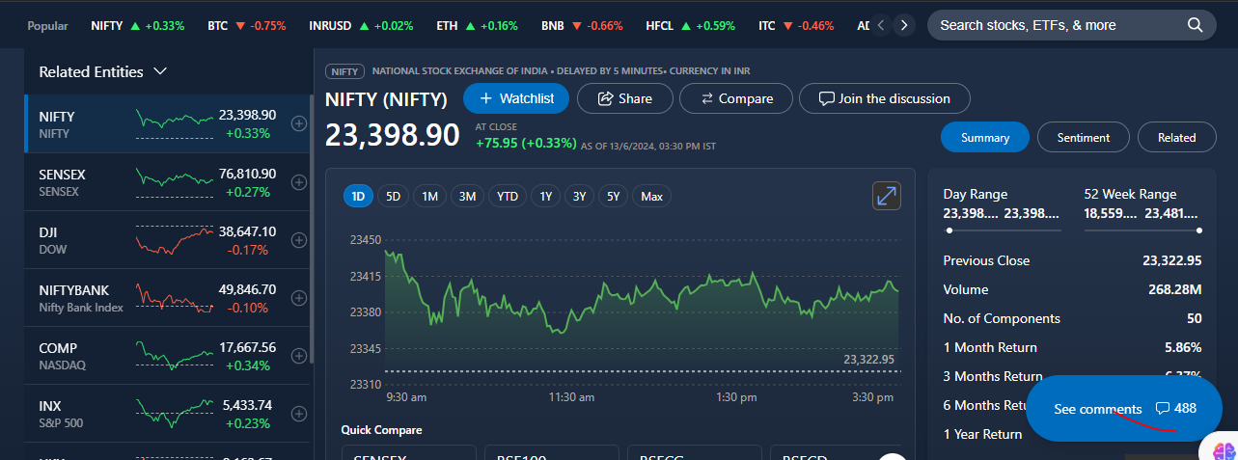Add COMP to watchlist with plus icon

point(299,356)
